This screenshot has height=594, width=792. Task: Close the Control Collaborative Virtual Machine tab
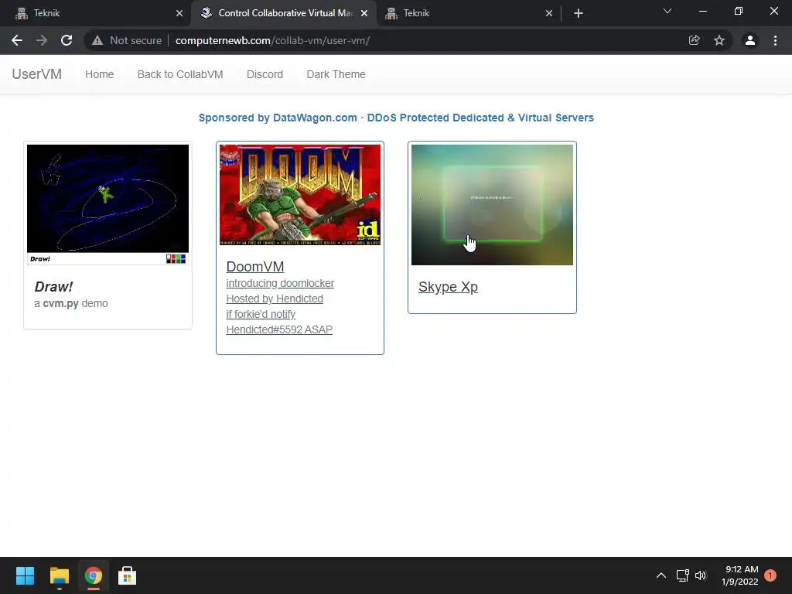click(x=364, y=13)
